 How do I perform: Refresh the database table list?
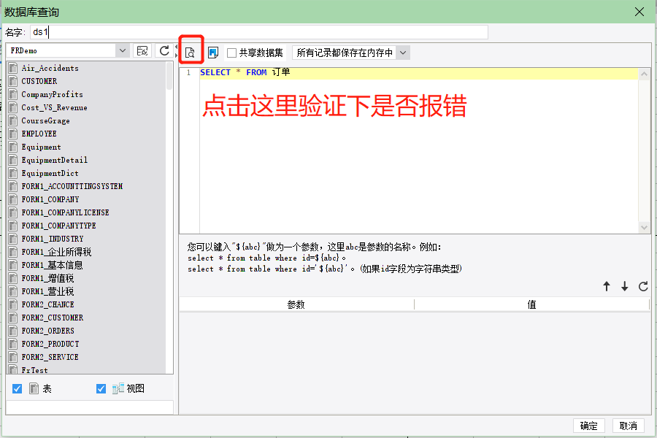[164, 50]
